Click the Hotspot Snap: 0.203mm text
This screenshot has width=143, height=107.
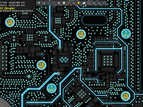pyautogui.click(x=22, y=11)
